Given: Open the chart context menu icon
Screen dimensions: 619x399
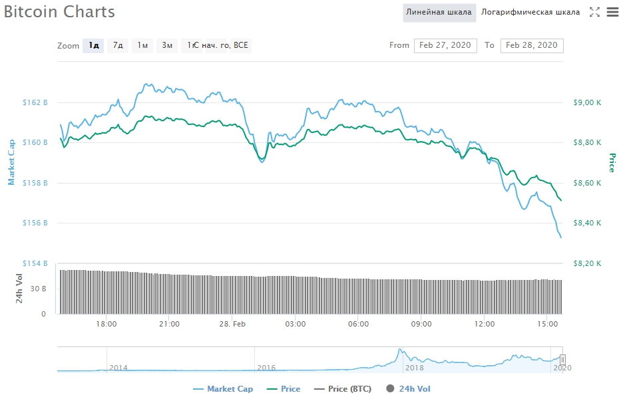Looking at the screenshot, I should tap(612, 11).
